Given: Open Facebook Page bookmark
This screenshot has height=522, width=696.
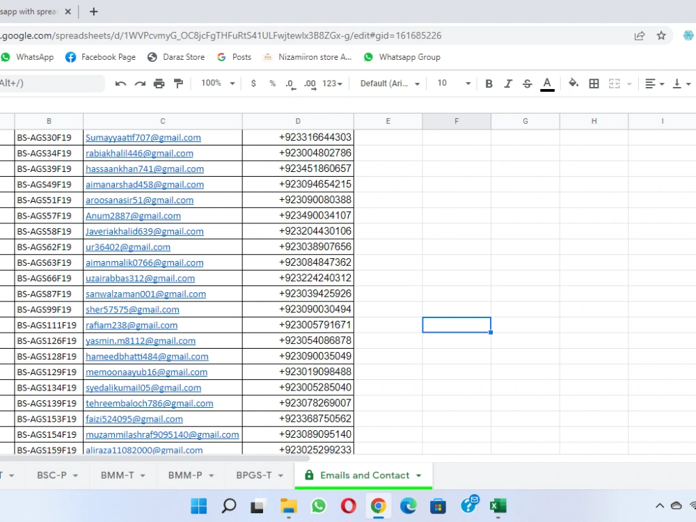Looking at the screenshot, I should pos(100,57).
